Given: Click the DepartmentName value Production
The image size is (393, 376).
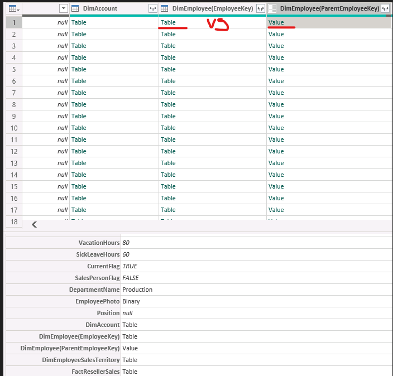Looking at the screenshot, I should click(x=137, y=290).
